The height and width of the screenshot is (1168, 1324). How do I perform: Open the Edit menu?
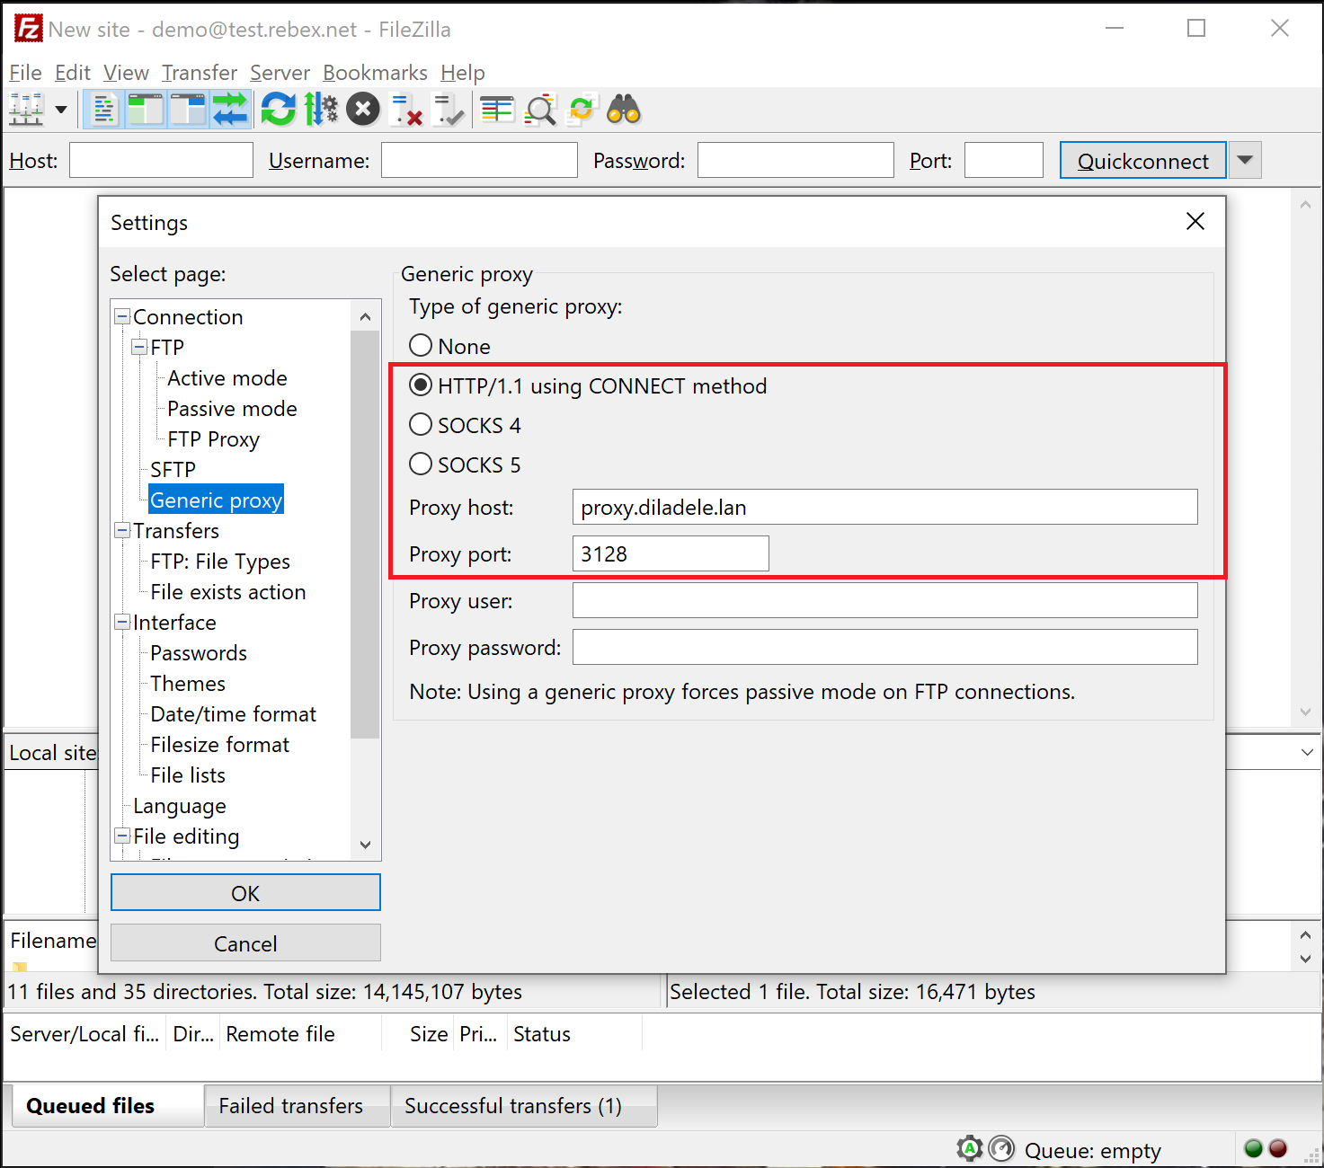click(72, 73)
